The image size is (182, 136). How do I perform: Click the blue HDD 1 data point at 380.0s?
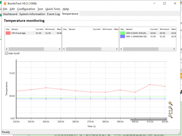pos(105,99)
